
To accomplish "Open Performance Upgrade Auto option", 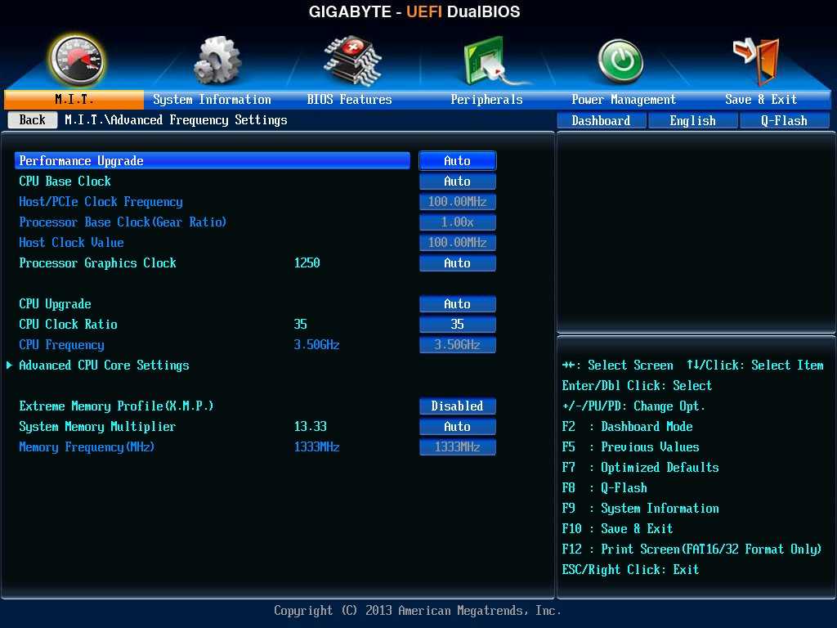I will click(457, 161).
